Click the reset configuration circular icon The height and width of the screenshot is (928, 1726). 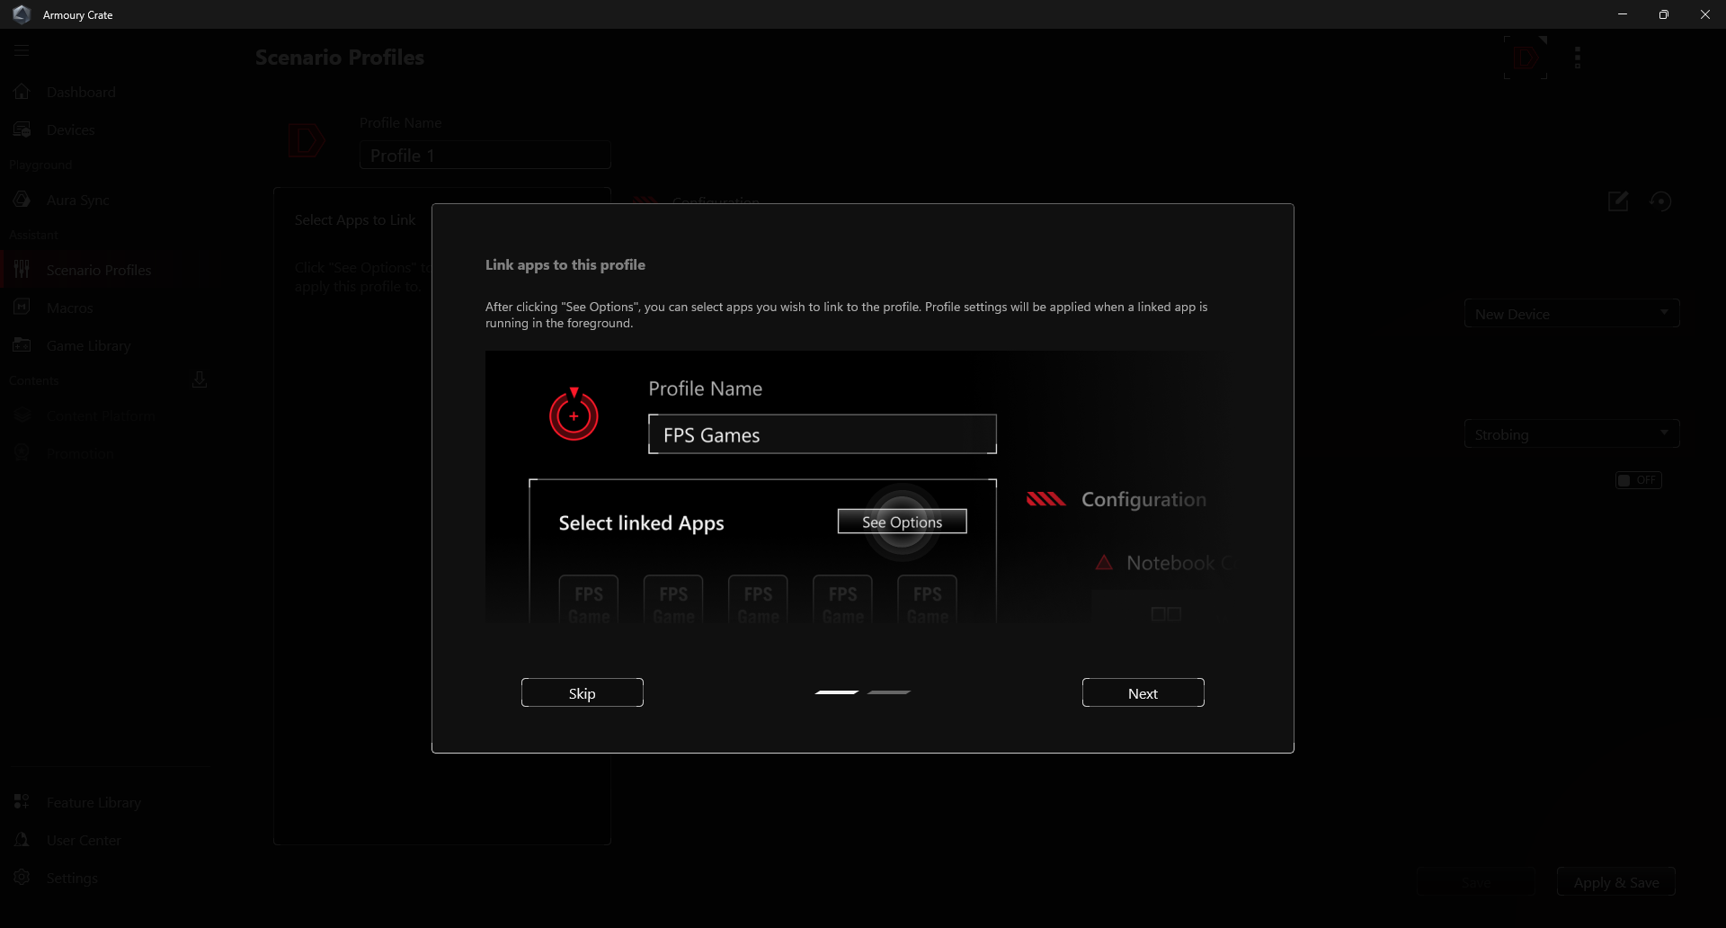(1660, 201)
